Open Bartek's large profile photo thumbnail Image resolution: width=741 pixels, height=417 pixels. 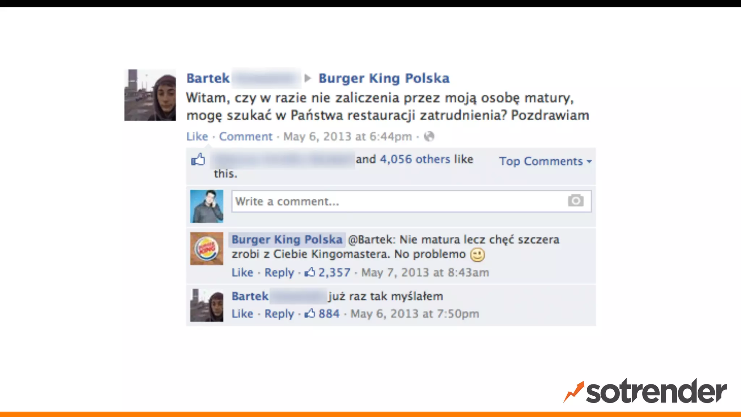pyautogui.click(x=150, y=95)
